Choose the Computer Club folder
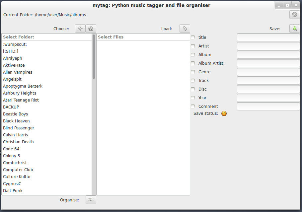This screenshot has height=212, width=302. tap(46, 170)
